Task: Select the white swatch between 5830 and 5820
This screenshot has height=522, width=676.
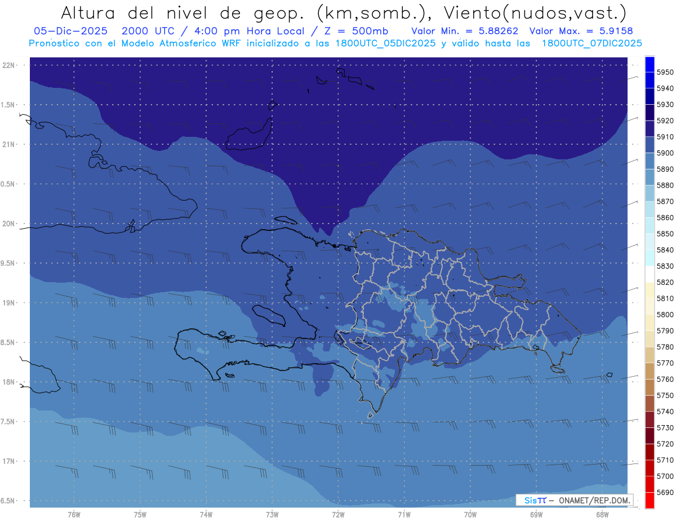Action: coord(650,274)
